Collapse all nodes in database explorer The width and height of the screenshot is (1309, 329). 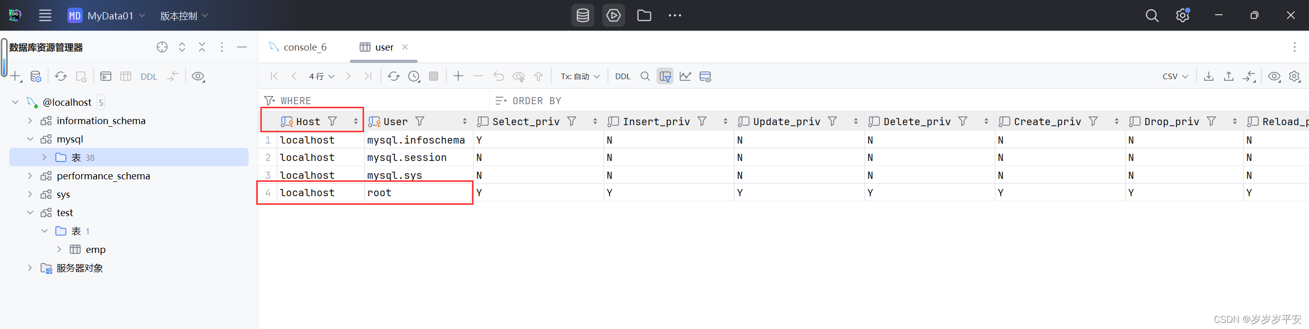(x=202, y=47)
